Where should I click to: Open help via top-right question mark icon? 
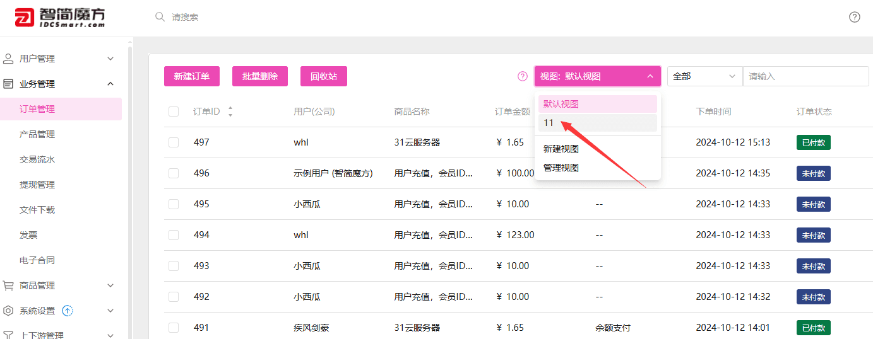pyautogui.click(x=855, y=17)
